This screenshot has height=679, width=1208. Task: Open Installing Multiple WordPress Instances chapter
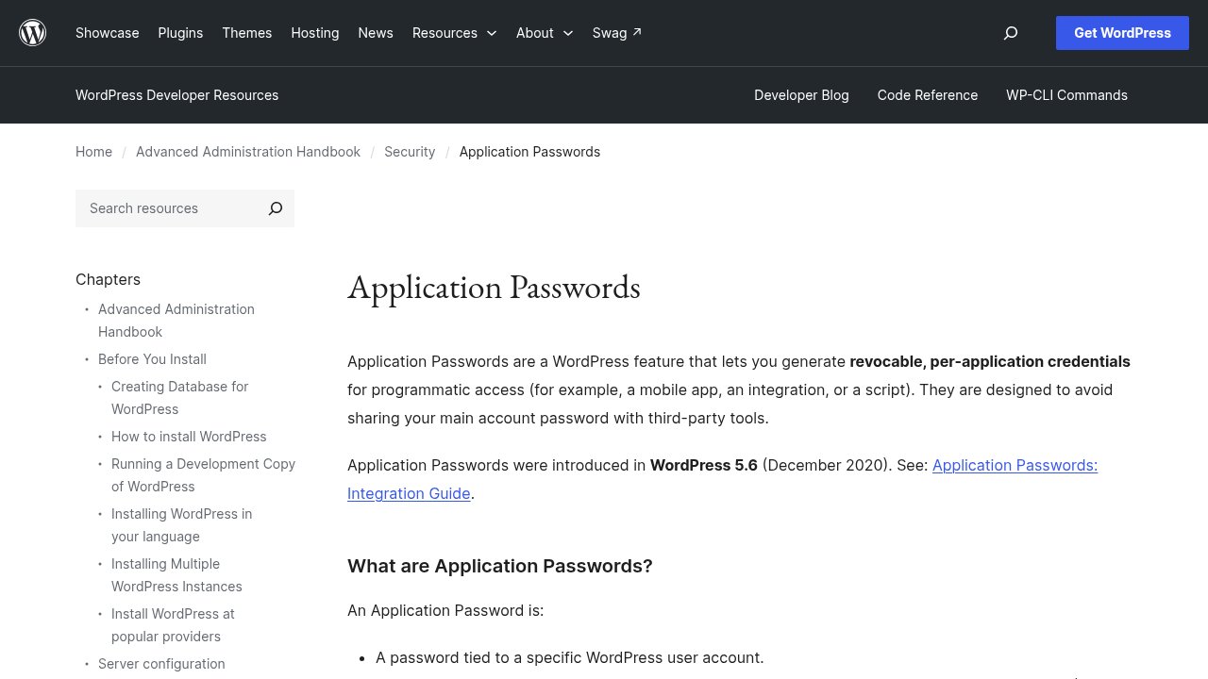176,575
